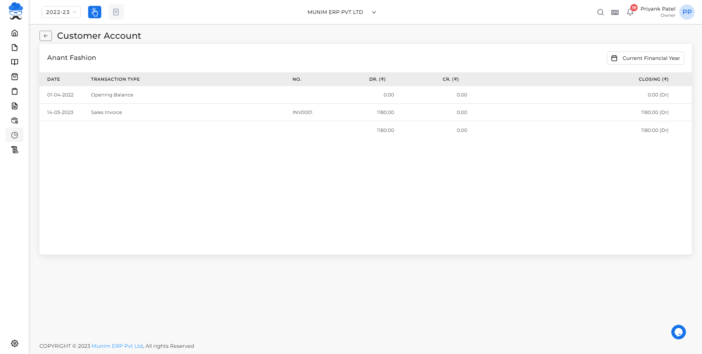
Task: Open the shopping bag sidebar icon
Action: point(15,77)
